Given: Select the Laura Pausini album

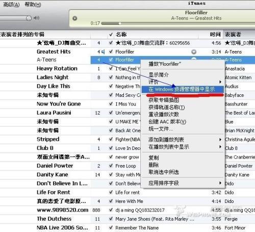Looking at the screenshot, I should [x=54, y=113].
